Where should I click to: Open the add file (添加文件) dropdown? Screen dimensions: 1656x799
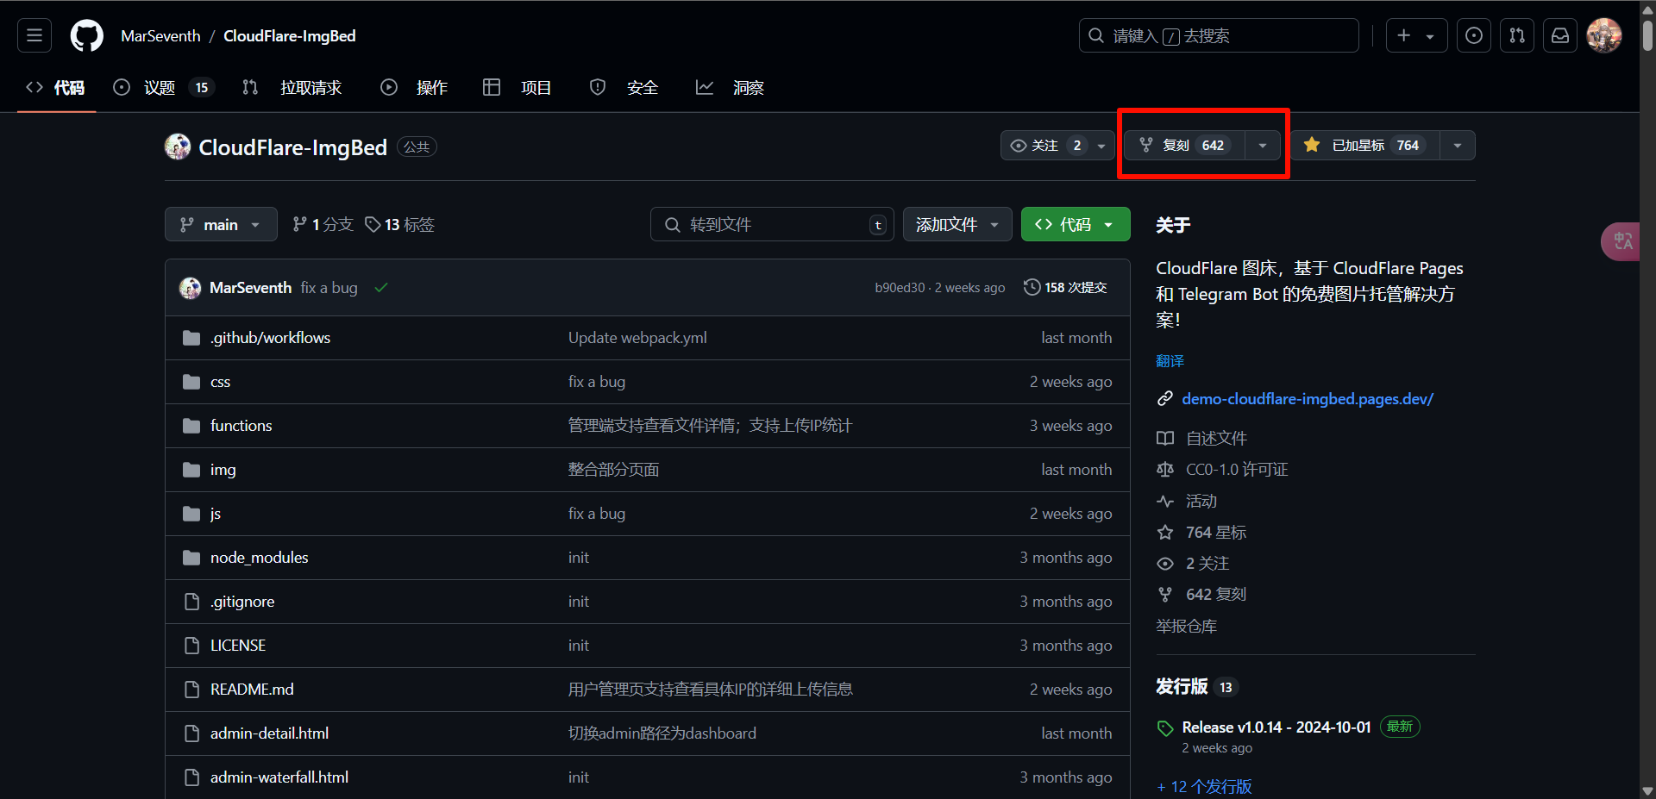(x=957, y=225)
